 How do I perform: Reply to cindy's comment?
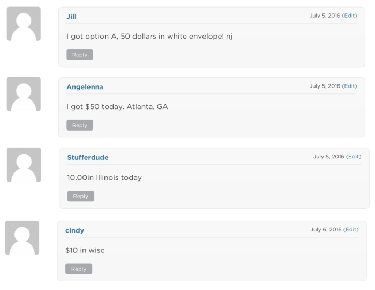[x=79, y=269]
